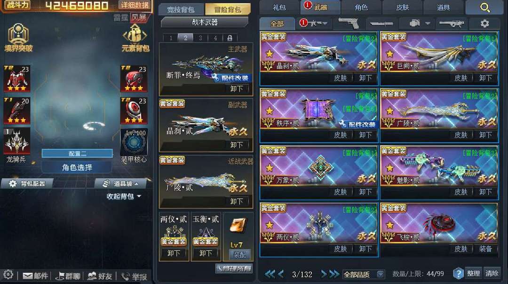The height and width of the screenshot is (284, 508).
Task: Switch to 竞技背包 mode
Action: tap(182, 10)
